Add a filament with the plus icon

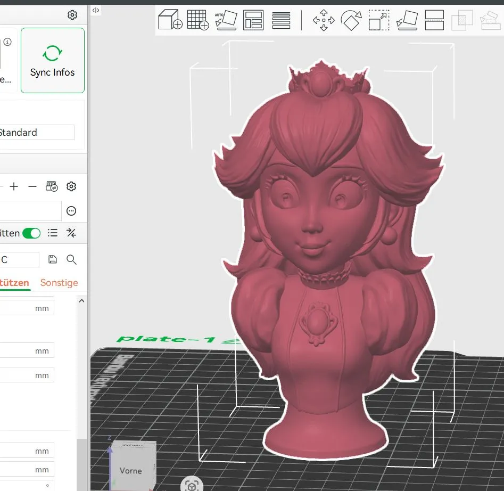point(14,186)
